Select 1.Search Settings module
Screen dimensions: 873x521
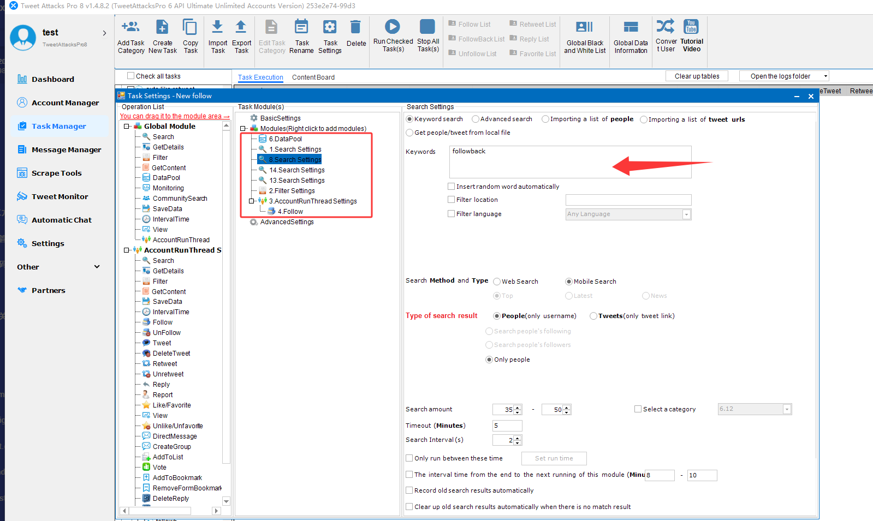click(295, 149)
